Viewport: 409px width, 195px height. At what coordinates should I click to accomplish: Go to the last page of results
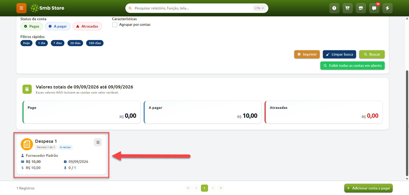click(x=221, y=188)
